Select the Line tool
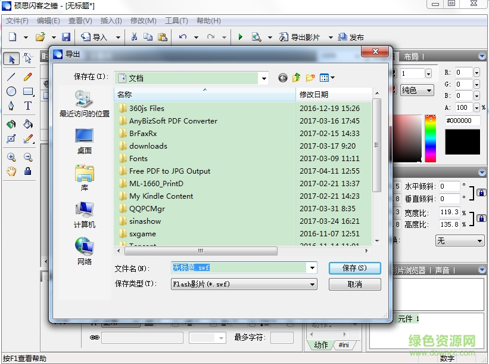The height and width of the screenshot is (364, 489). (x=11, y=76)
